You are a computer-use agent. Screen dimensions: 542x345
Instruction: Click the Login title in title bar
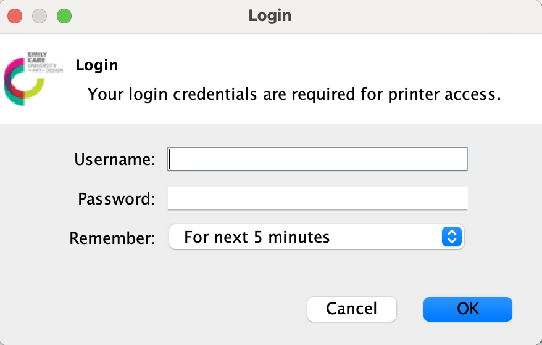tap(270, 16)
